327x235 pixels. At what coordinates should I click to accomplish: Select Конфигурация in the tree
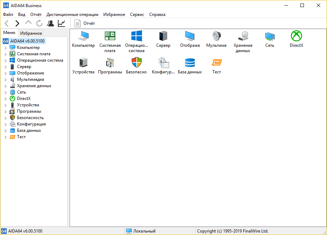[31, 124]
